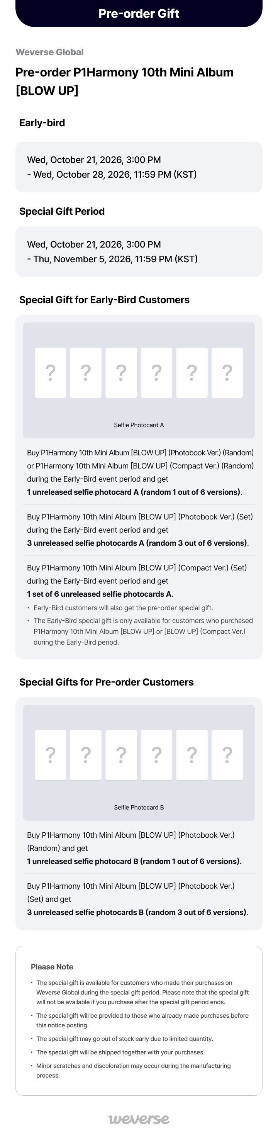Click the Please Note heading
Viewport: 278px width, 1144px height.
[x=52, y=967]
